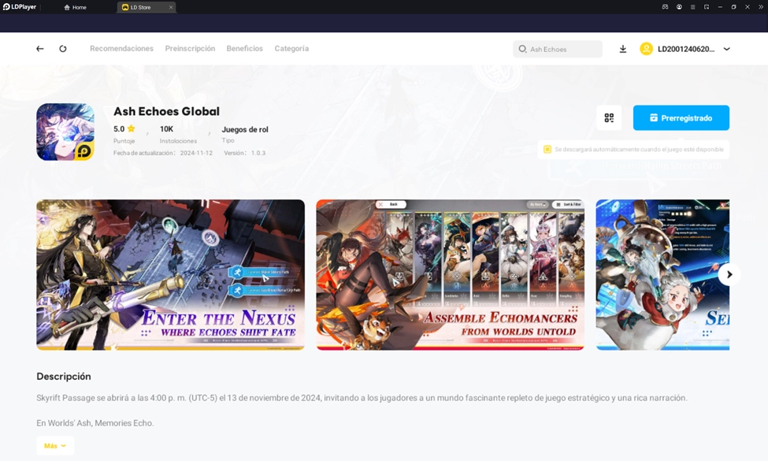
Task: Close the LD Store tab
Action: [171, 7]
